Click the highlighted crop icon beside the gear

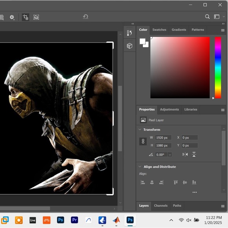(x=26, y=17)
